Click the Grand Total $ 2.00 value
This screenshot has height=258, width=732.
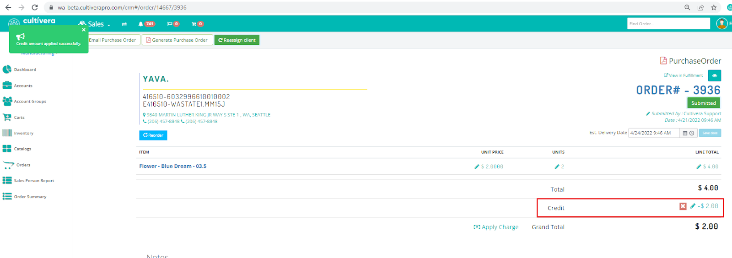click(x=707, y=226)
